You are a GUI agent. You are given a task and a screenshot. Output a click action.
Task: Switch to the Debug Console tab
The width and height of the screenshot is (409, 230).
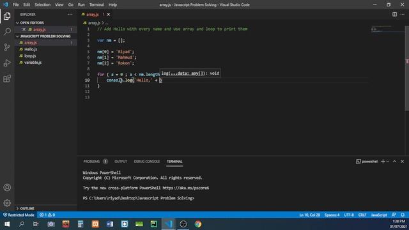(147, 162)
